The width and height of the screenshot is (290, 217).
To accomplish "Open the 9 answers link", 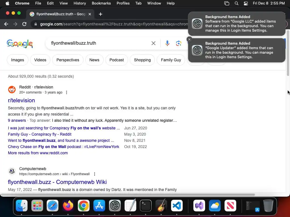I will (x=17, y=120).
